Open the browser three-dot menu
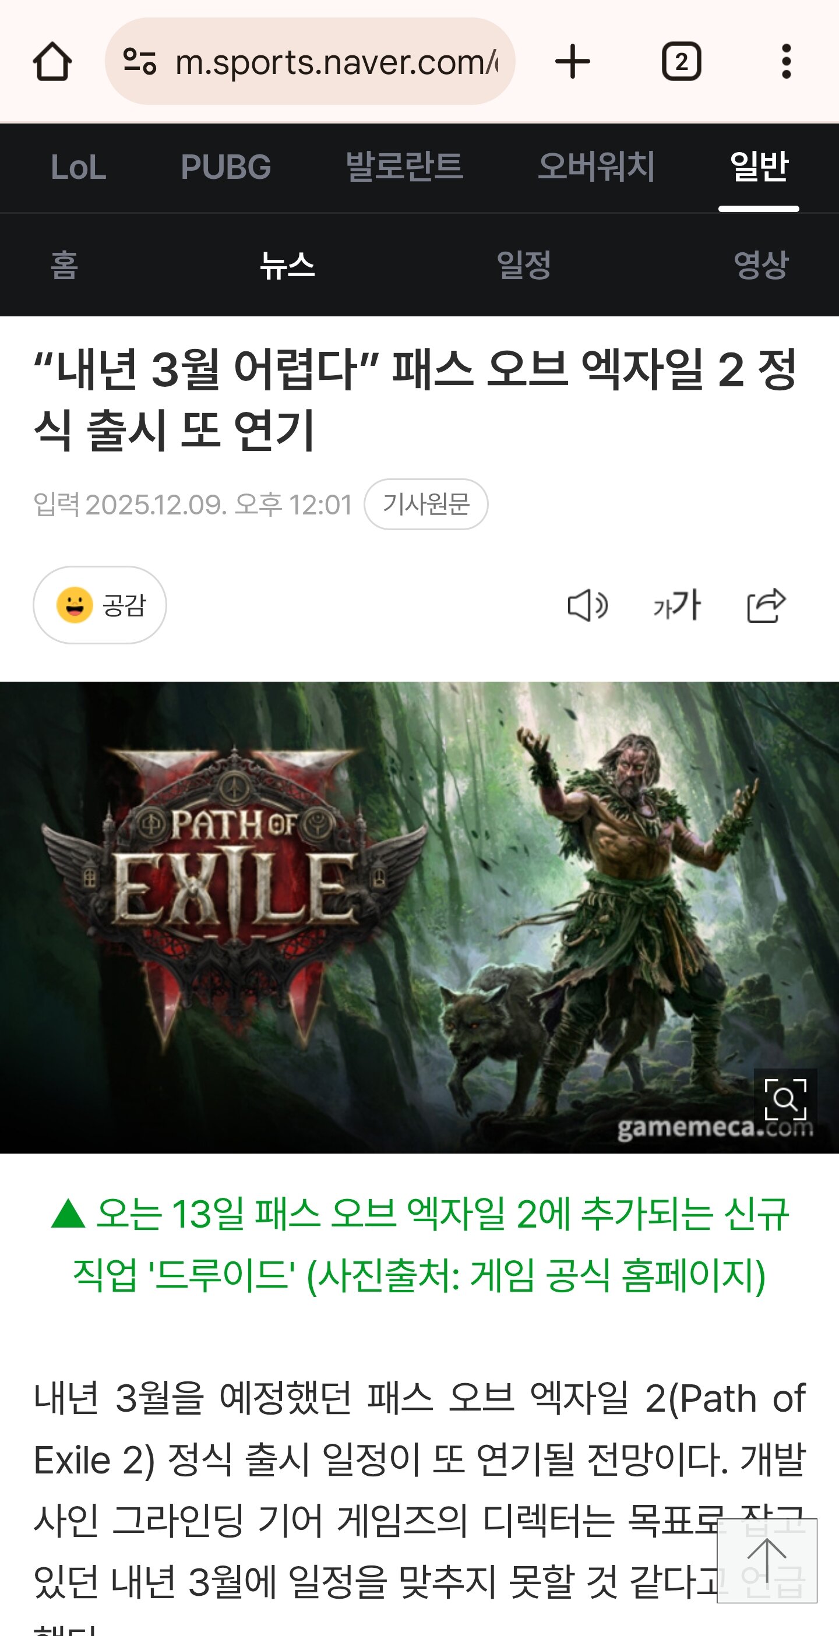This screenshot has width=839, height=1636. (x=787, y=62)
